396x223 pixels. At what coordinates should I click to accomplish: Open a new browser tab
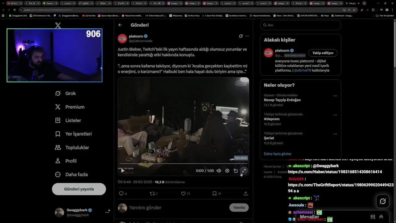click(364, 3)
